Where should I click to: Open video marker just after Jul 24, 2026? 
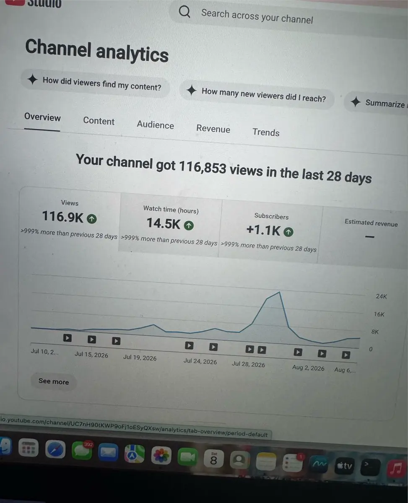(213, 347)
